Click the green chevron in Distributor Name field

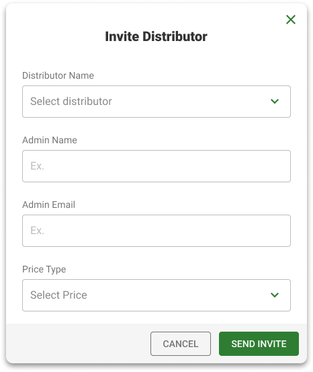pyautogui.click(x=275, y=102)
